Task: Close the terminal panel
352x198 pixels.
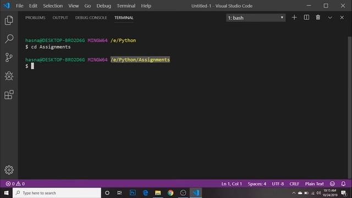Action: tap(342, 18)
